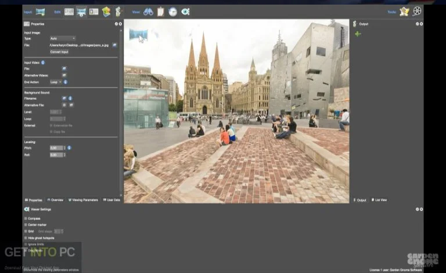Image resolution: width=446 pixels, height=273 pixels.
Task: Open the User Data toolbar icon
Action: pyautogui.click(x=93, y=12)
